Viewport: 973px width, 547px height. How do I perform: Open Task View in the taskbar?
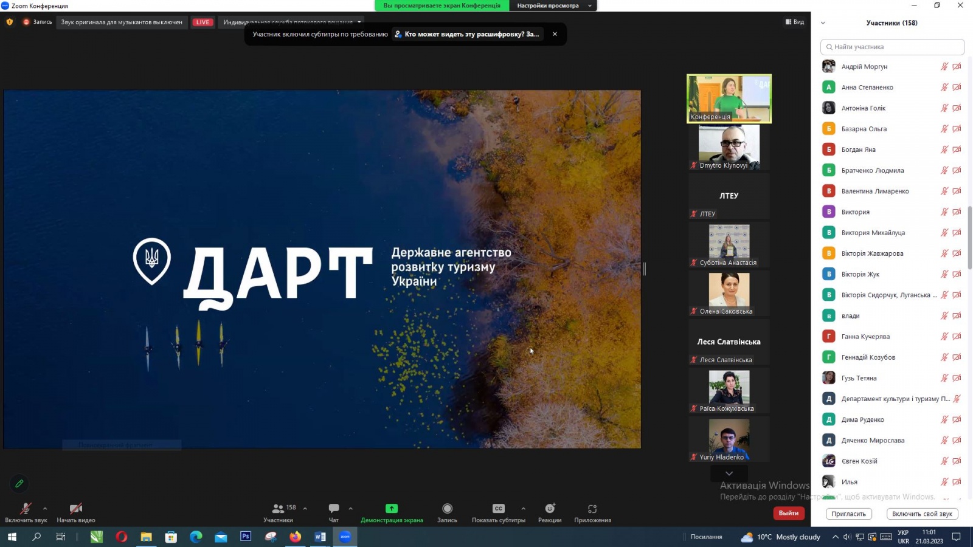click(60, 537)
